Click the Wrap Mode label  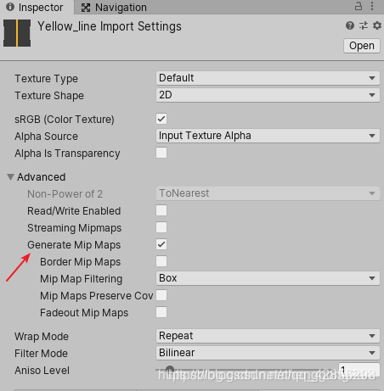pyautogui.click(x=42, y=337)
